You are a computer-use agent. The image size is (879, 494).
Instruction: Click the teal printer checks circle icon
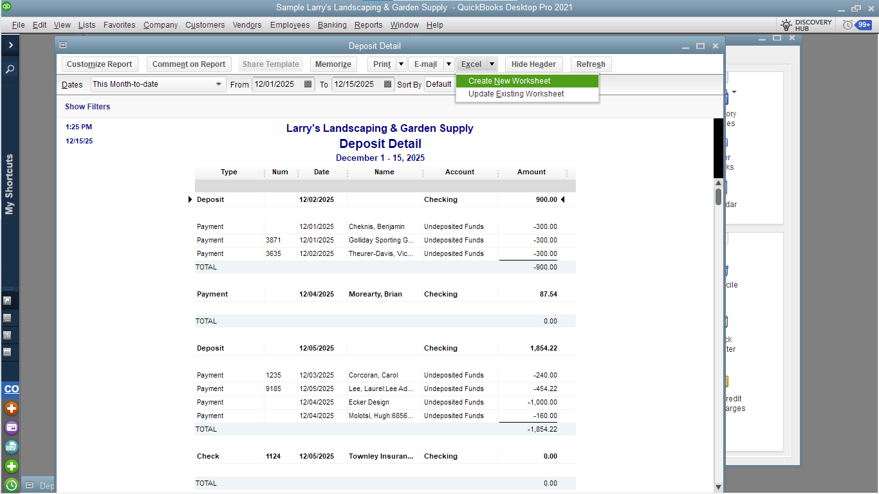tap(12, 447)
